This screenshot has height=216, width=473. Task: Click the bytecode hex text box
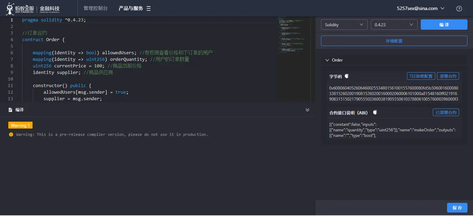[x=394, y=93]
